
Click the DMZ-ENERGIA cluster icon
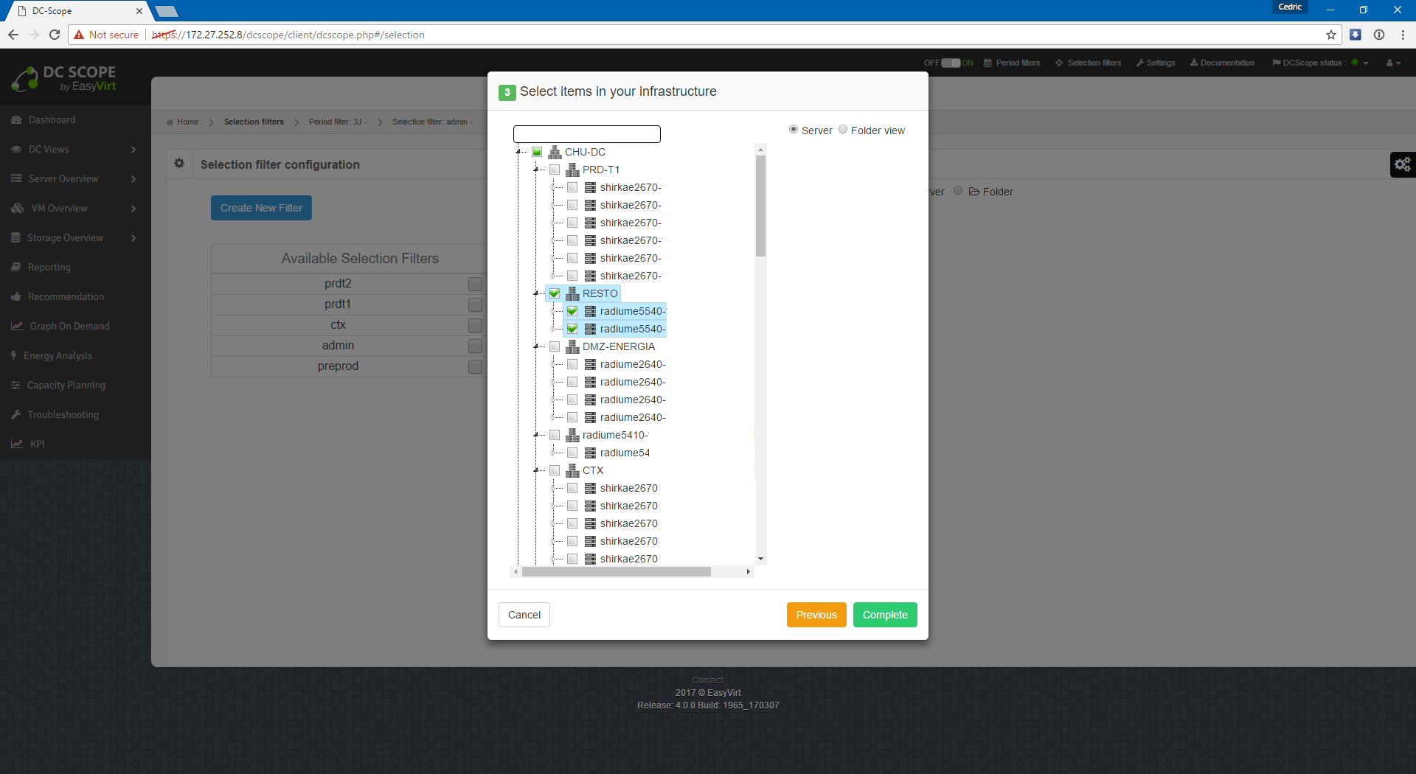click(x=572, y=346)
